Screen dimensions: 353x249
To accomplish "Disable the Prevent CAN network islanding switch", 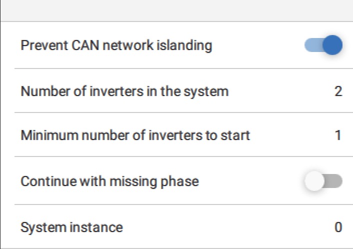I will point(323,45).
